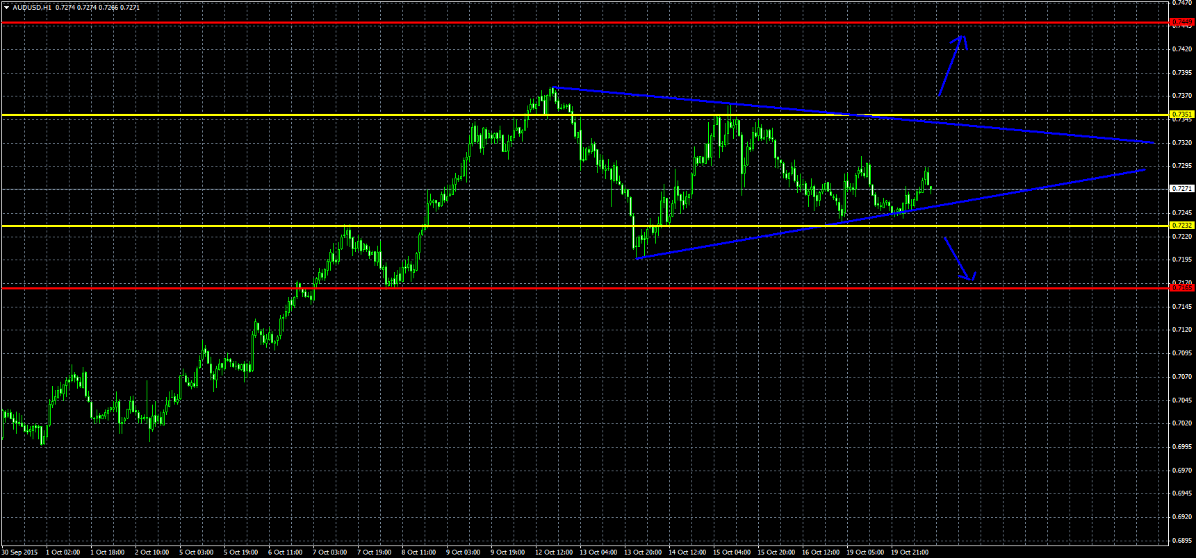Click the 12 Oct 12:00 time label
Image resolution: width=1196 pixels, height=558 pixels.
pos(554,552)
